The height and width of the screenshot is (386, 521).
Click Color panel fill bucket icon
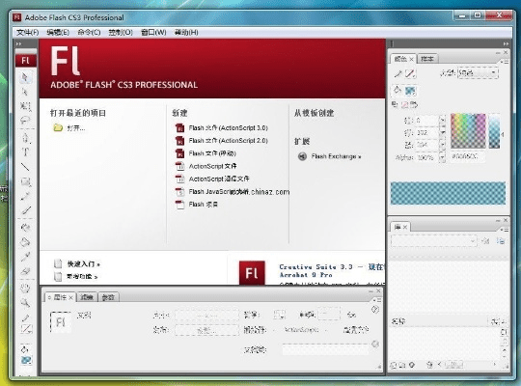pos(398,90)
